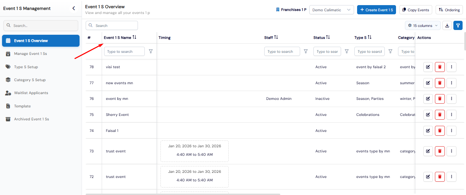The image size is (466, 195).
Task: Click the horizontal scrollbar under the table
Action: (183, 194)
